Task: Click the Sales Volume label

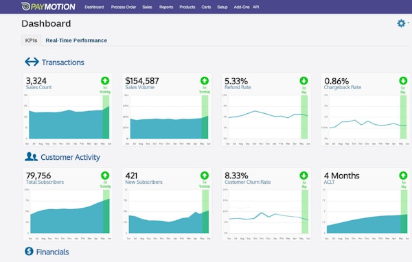Action: [x=139, y=87]
